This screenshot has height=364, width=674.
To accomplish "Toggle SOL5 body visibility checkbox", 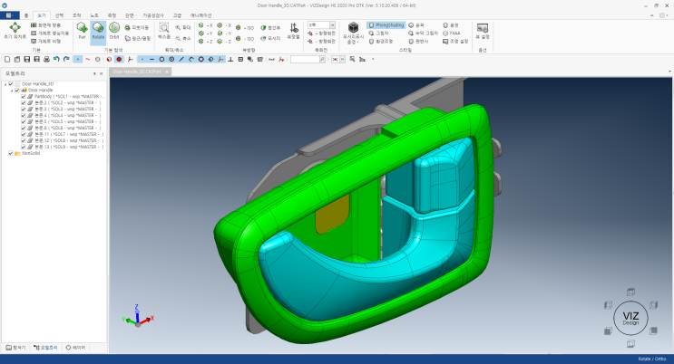I will point(24,121).
